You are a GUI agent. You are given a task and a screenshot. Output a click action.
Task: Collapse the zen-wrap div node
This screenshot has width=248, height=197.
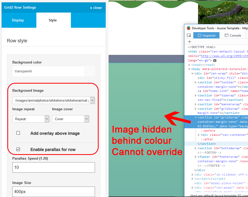[x=193, y=73]
